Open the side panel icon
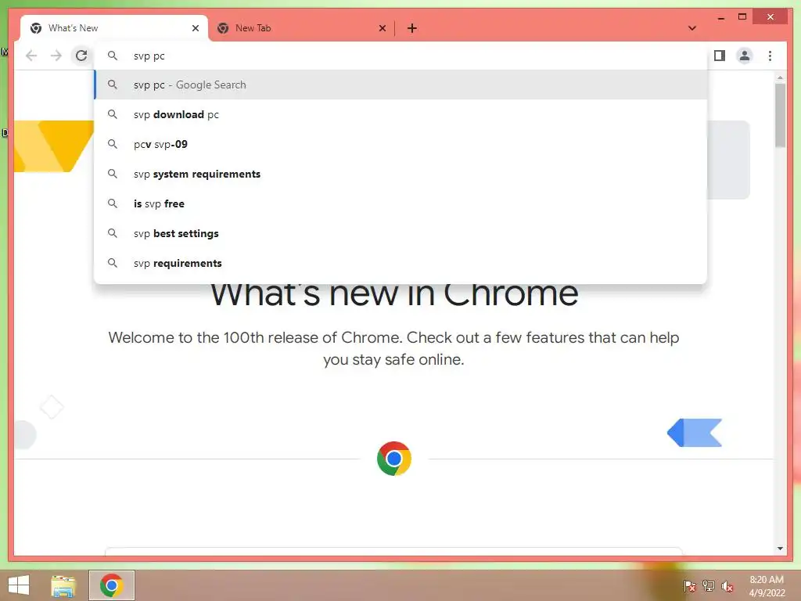This screenshot has height=601, width=801. pos(720,56)
